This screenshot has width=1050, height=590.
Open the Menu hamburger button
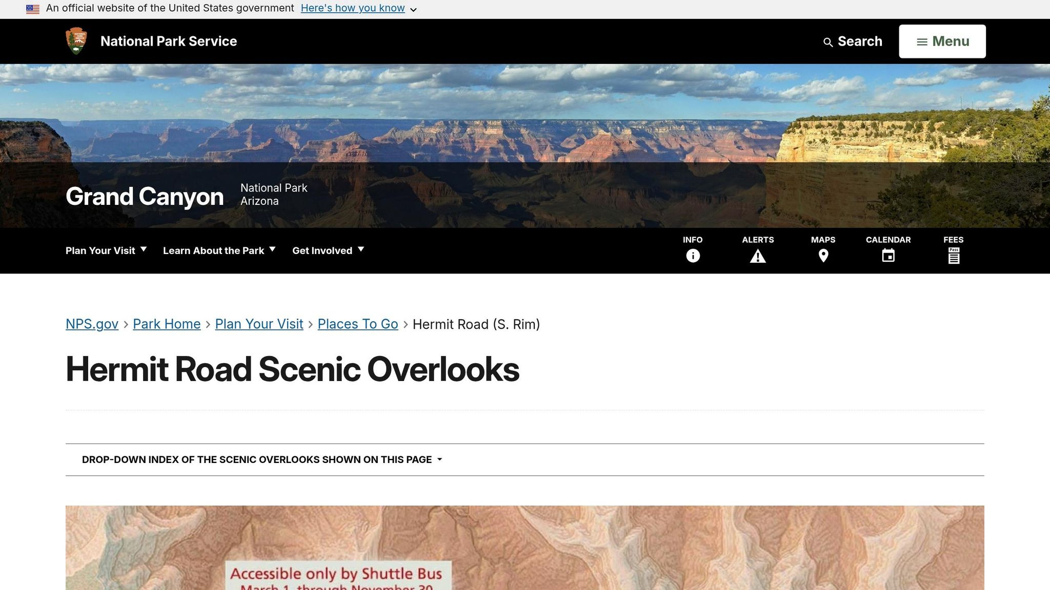pyautogui.click(x=942, y=41)
